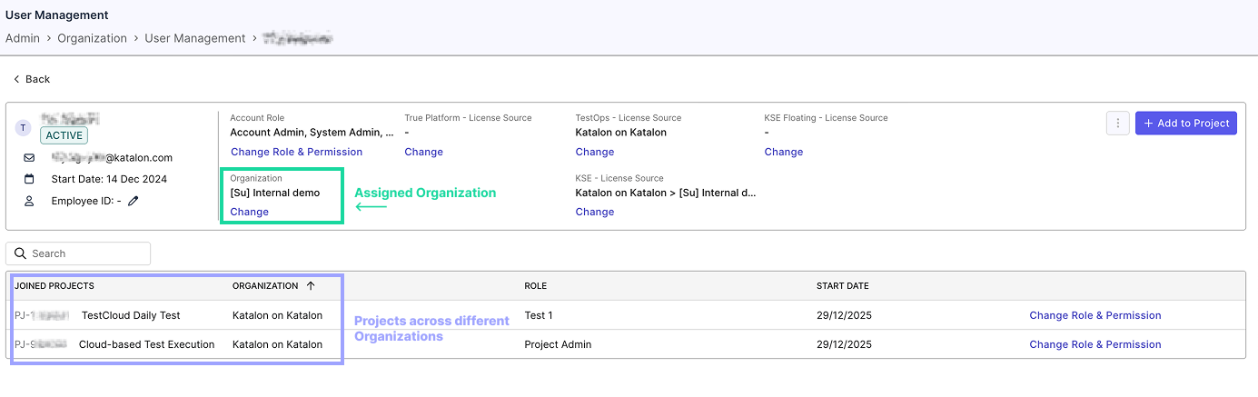Click the search magnifier icon
1258x397 pixels.
[x=21, y=253]
